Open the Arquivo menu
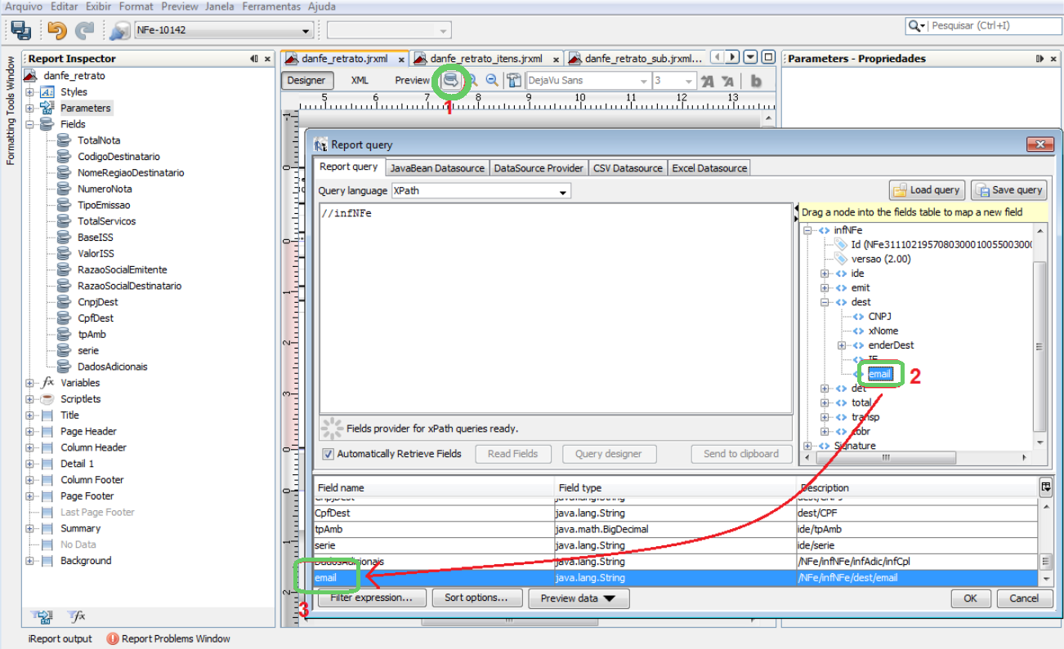This screenshot has width=1064, height=649. [24, 6]
